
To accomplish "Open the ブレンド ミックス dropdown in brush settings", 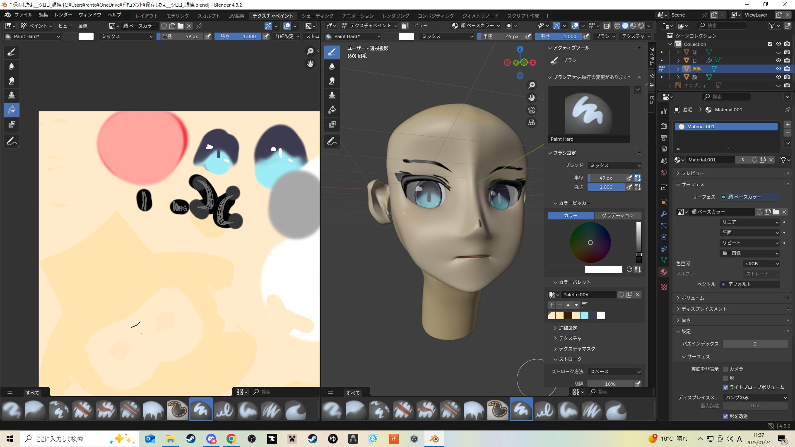I will tap(615, 166).
